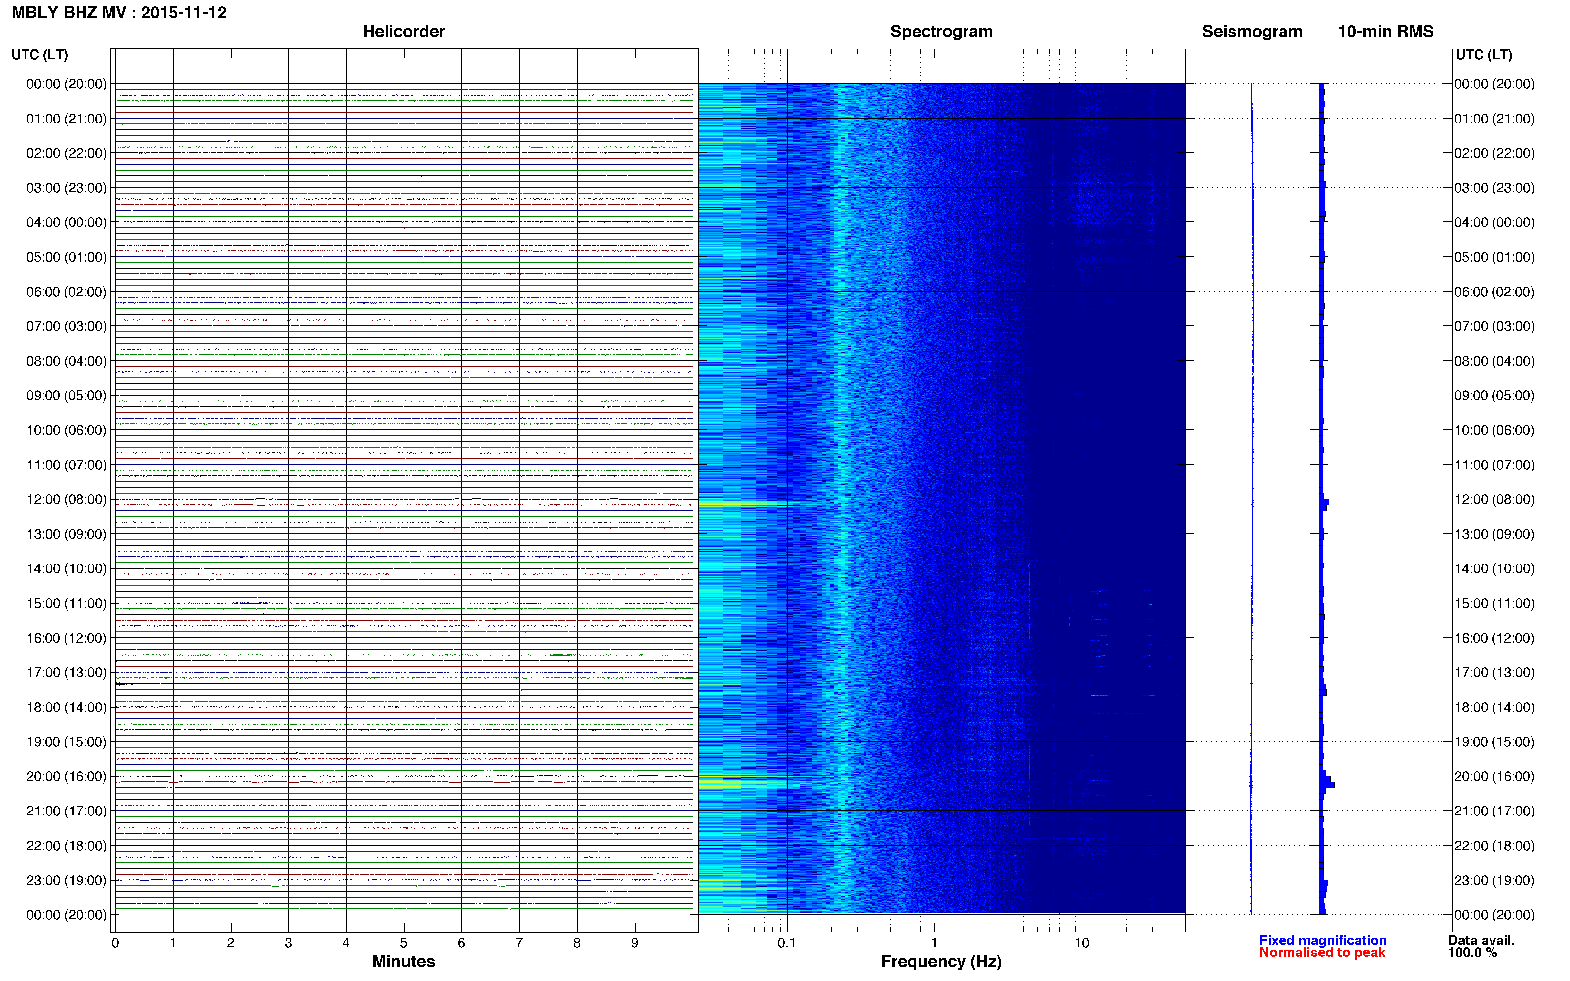Click "13:00 (09:00)" time label beside the RMS panel
Viewport: 1570px width, 981px height.
point(1495,534)
